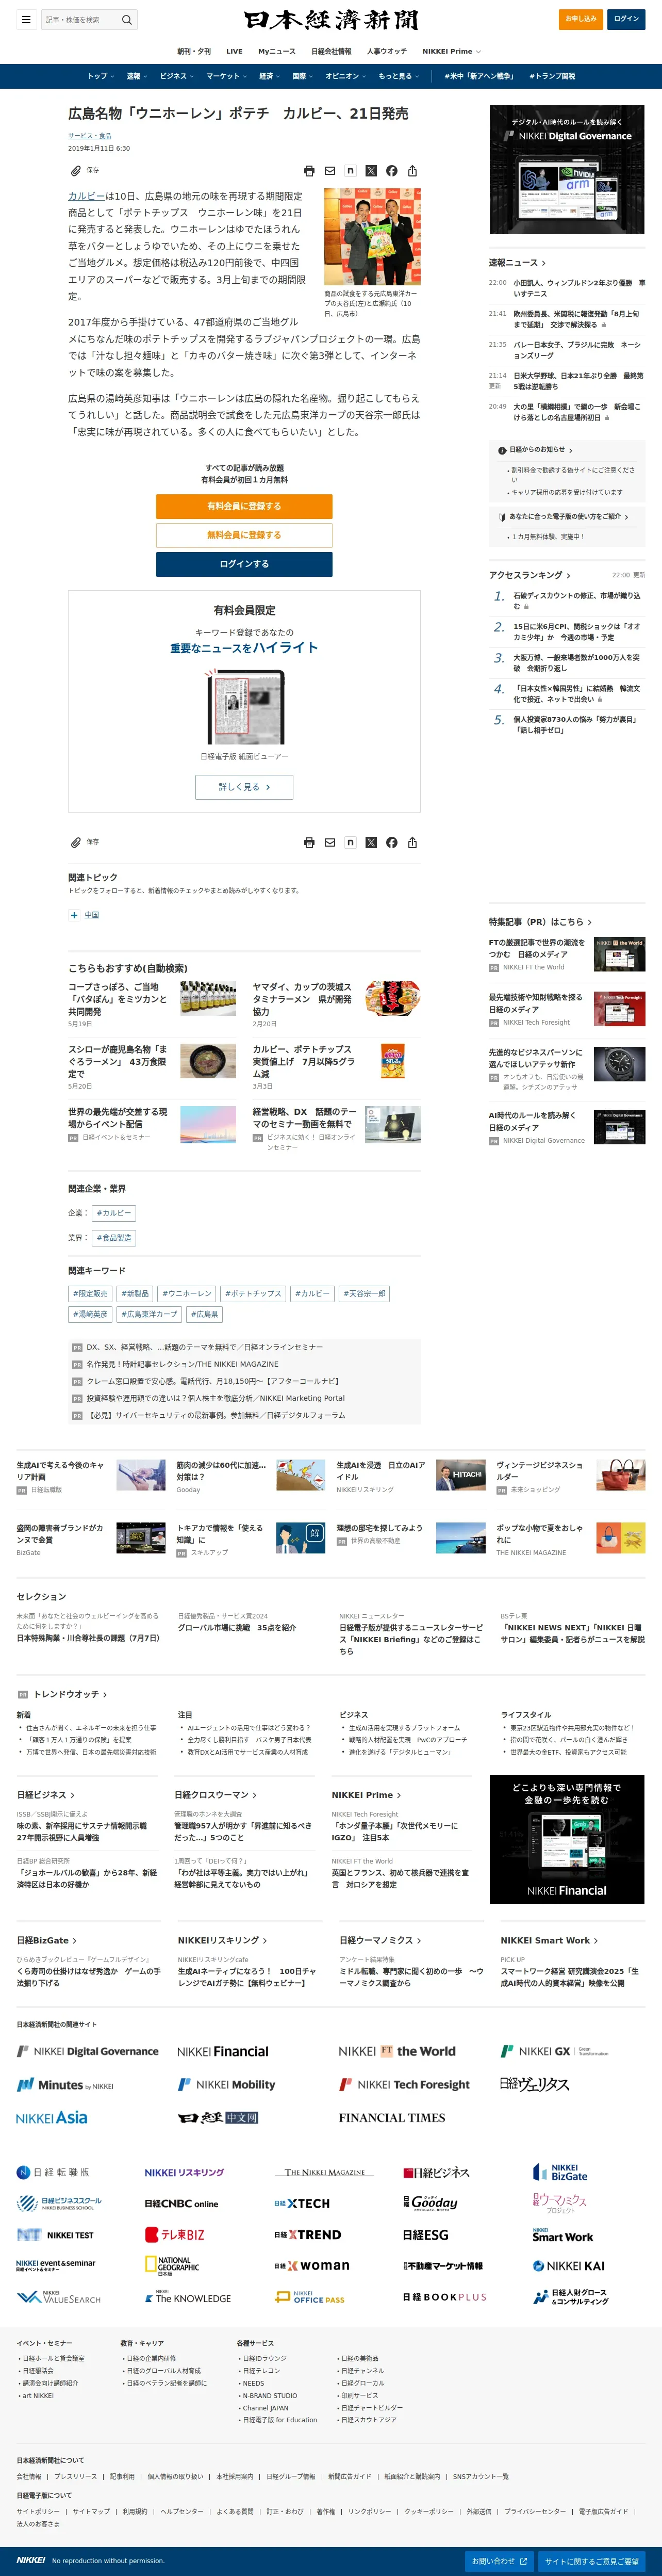
Task: Select the #ウニホーレン keyword tag
Action: 187,1294
